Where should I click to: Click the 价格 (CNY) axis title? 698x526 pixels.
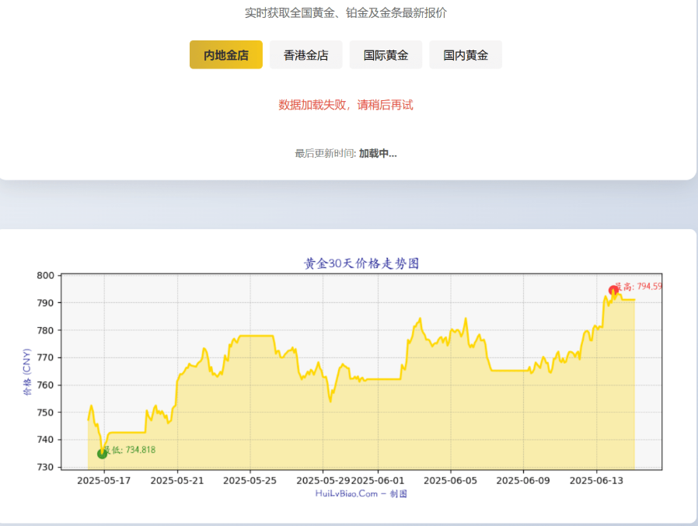click(x=27, y=372)
